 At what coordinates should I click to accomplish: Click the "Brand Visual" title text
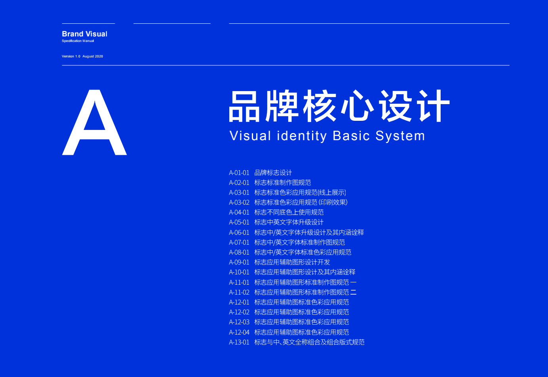[x=84, y=34]
